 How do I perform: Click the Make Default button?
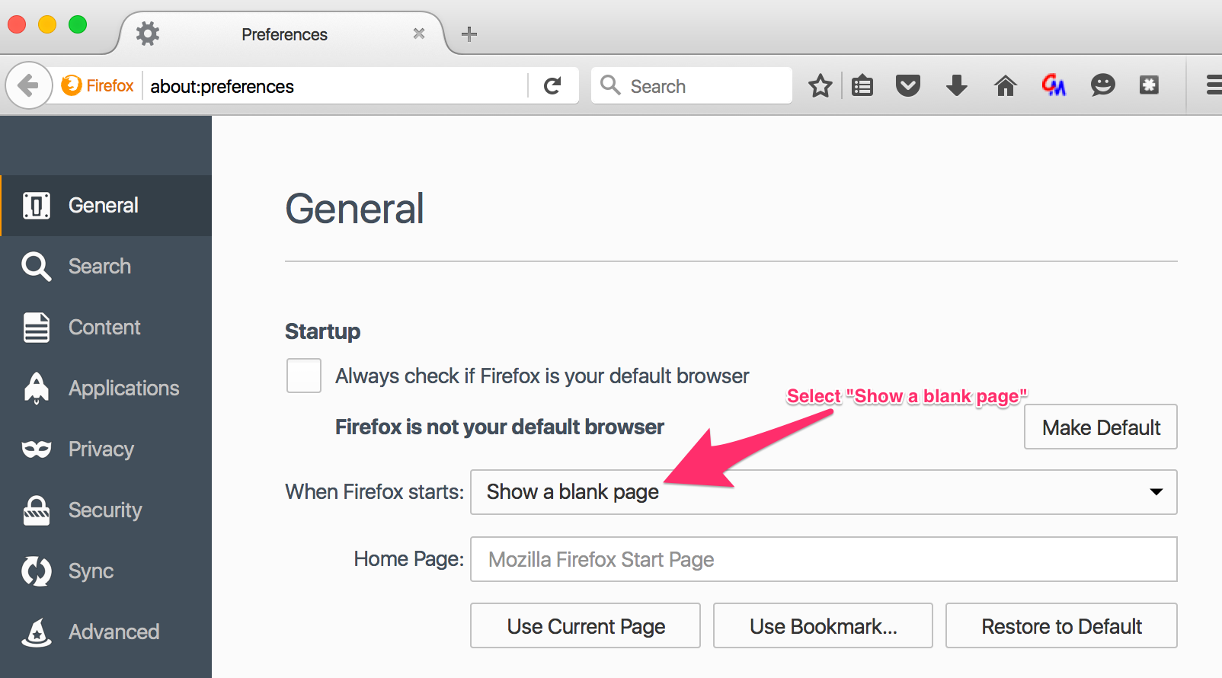point(1100,427)
